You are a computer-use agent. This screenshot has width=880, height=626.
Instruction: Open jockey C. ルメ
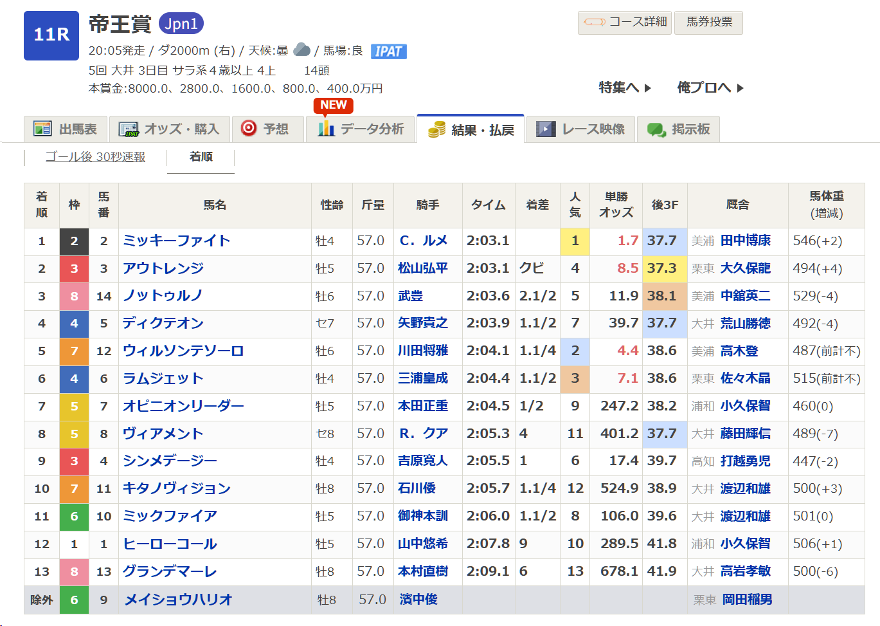[423, 241]
